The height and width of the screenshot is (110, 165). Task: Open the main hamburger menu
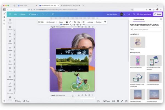pyautogui.click(x=10, y=14)
